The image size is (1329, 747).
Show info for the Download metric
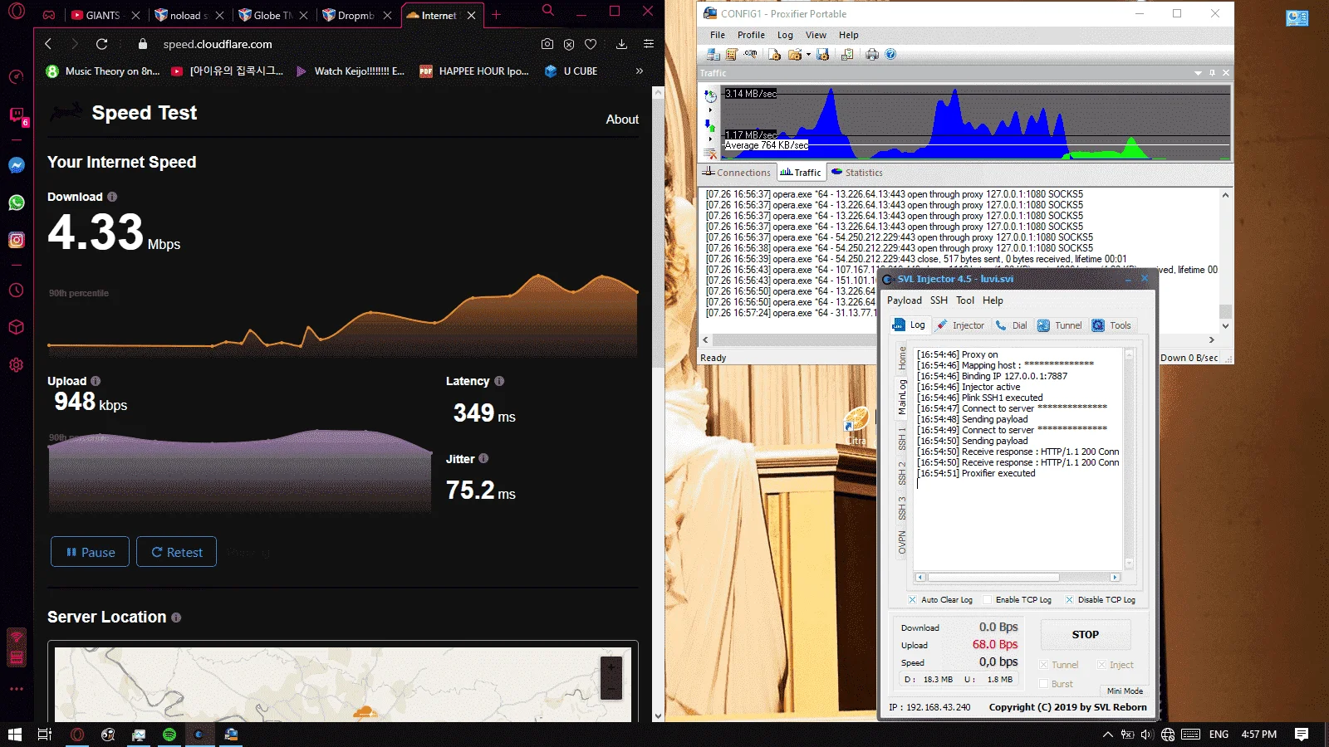point(112,197)
